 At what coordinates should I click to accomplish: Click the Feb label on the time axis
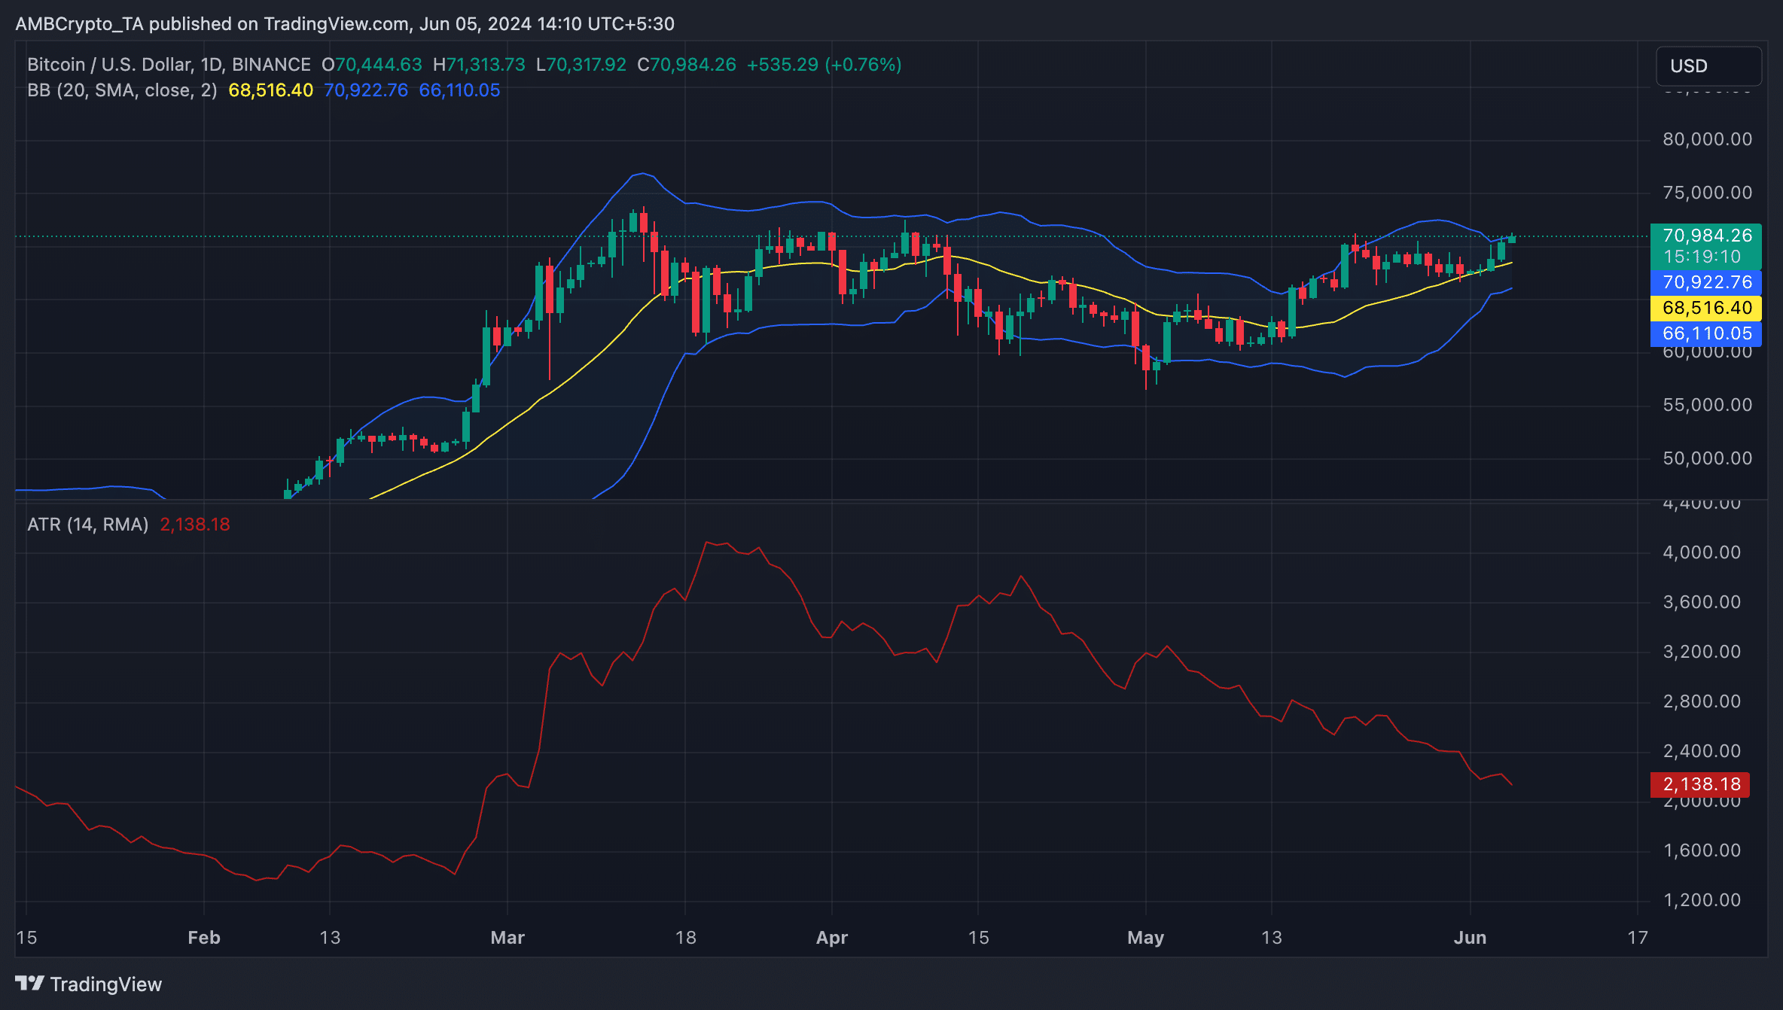204,938
